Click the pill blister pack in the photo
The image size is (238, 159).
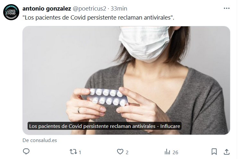click(107, 97)
